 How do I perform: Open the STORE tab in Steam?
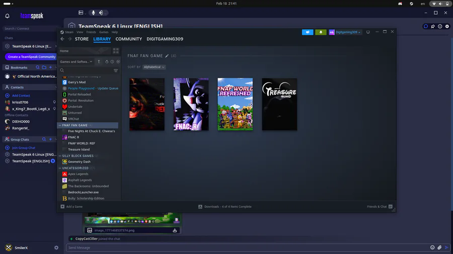82,39
